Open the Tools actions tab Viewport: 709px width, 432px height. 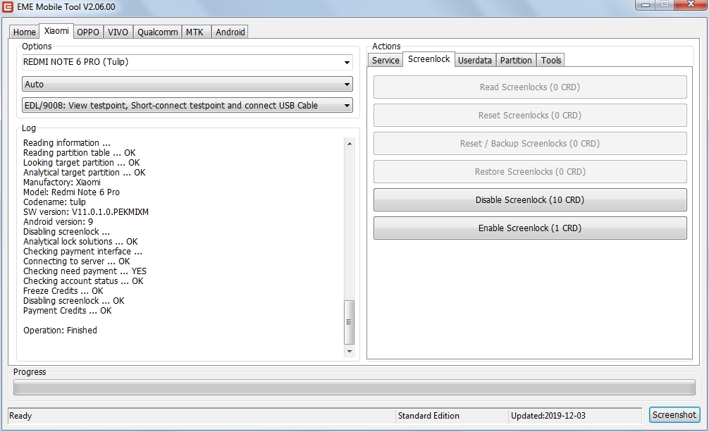tap(551, 60)
